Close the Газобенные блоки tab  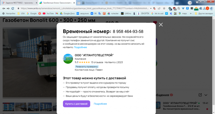(x=74, y=3)
